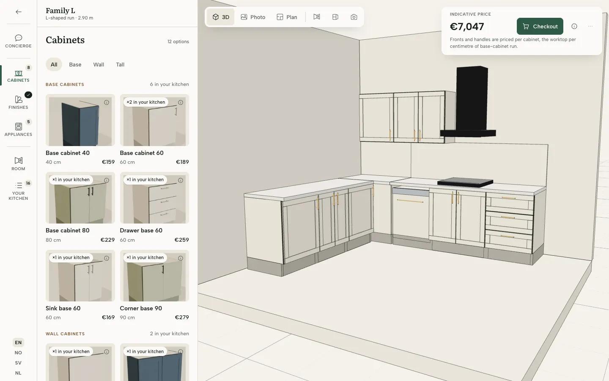Viewport: 609px width, 381px height.
Task: Select Sink base 60 thumbnail
Action: 80,276
